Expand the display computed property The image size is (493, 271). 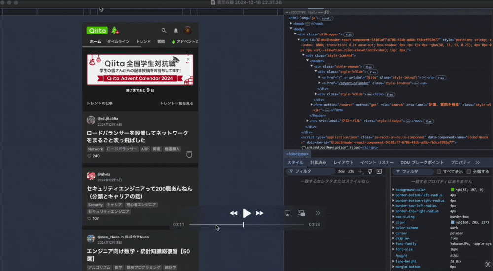(x=393, y=238)
